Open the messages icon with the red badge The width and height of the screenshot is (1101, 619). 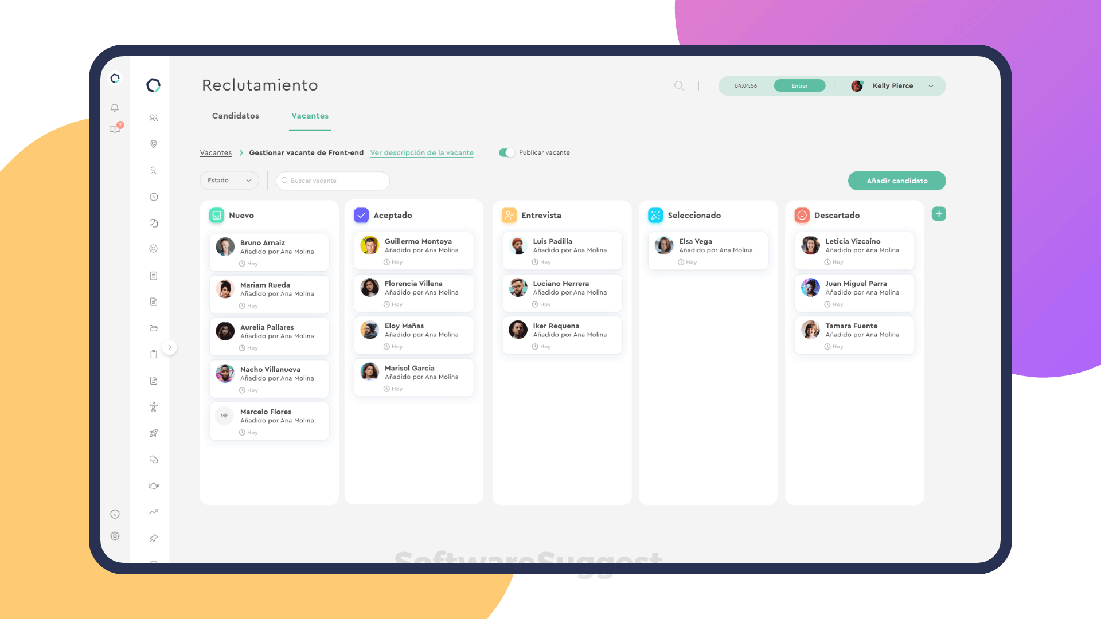[x=114, y=128]
